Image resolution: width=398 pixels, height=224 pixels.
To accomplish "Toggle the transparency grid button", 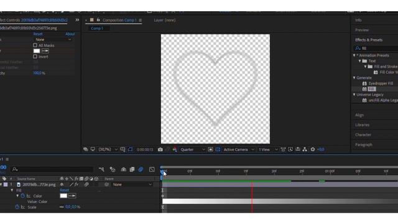I will point(218,149).
